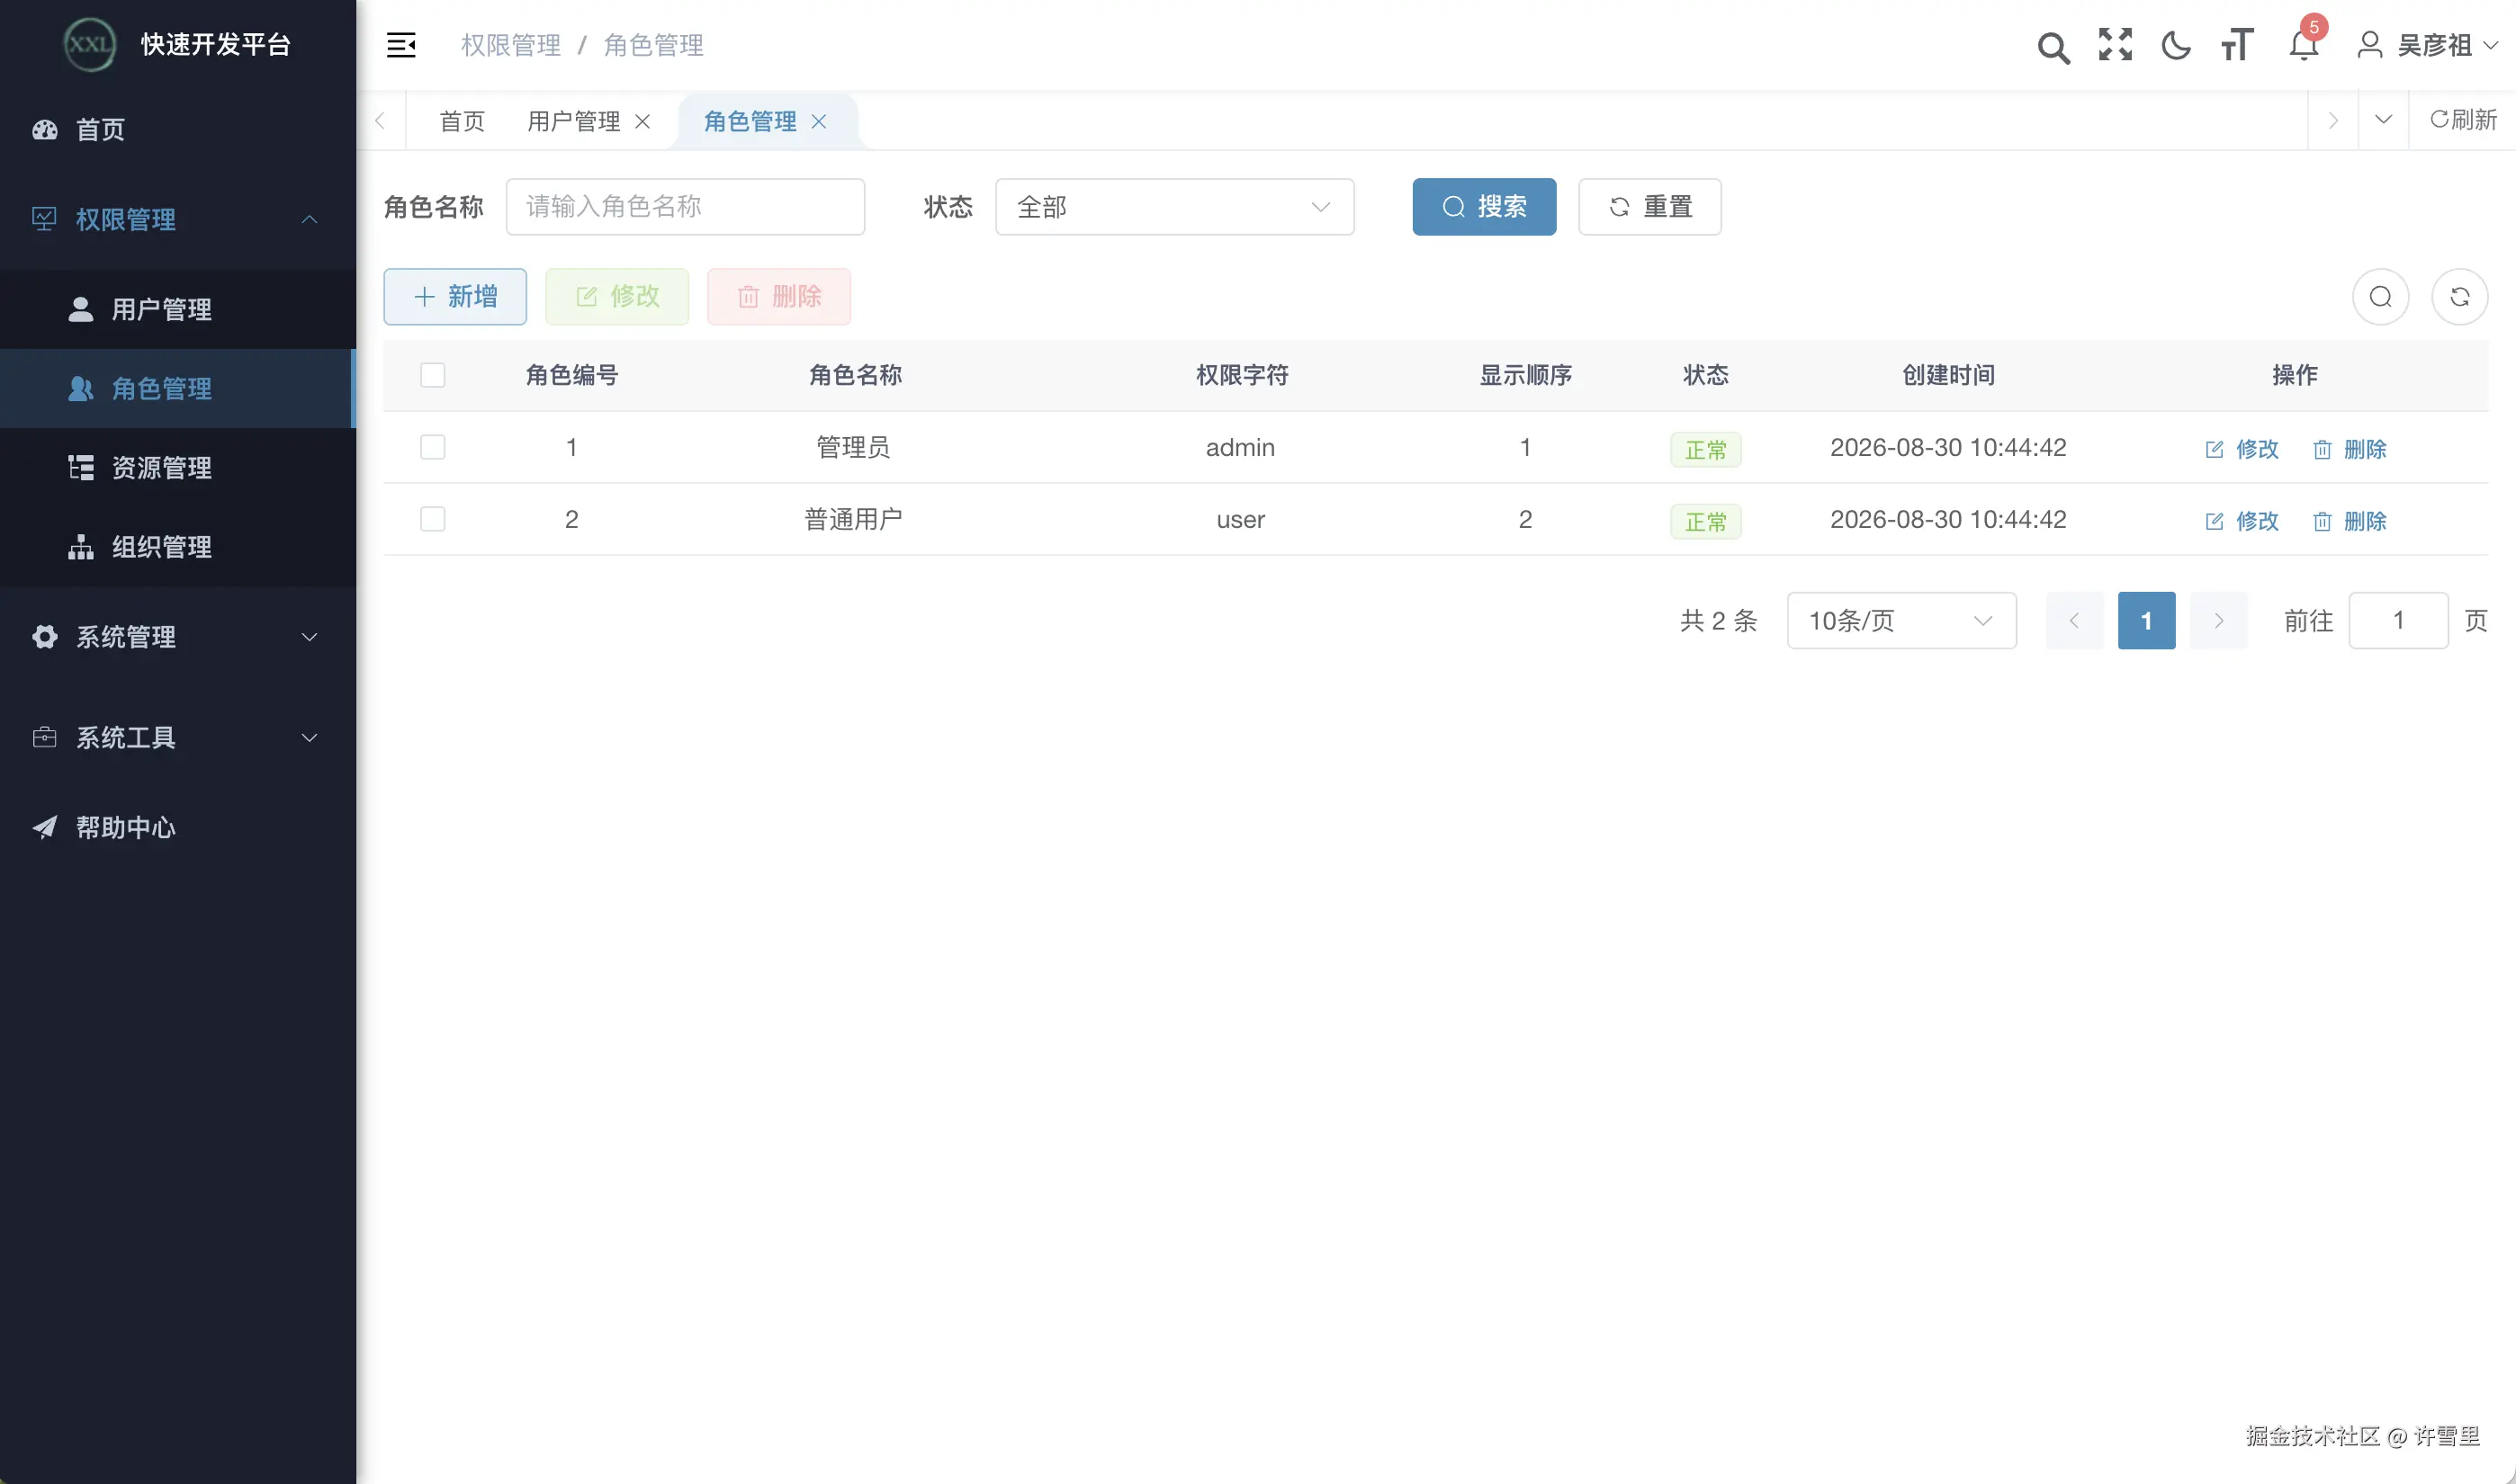Edit the 普通用户 role via 修改
The width and height of the screenshot is (2516, 1484).
[x=2242, y=521]
